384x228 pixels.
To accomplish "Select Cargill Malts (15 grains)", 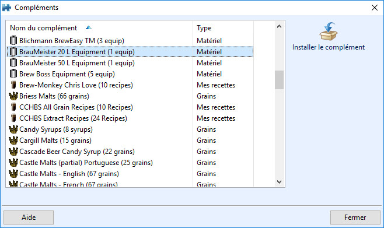I will click(55, 141).
